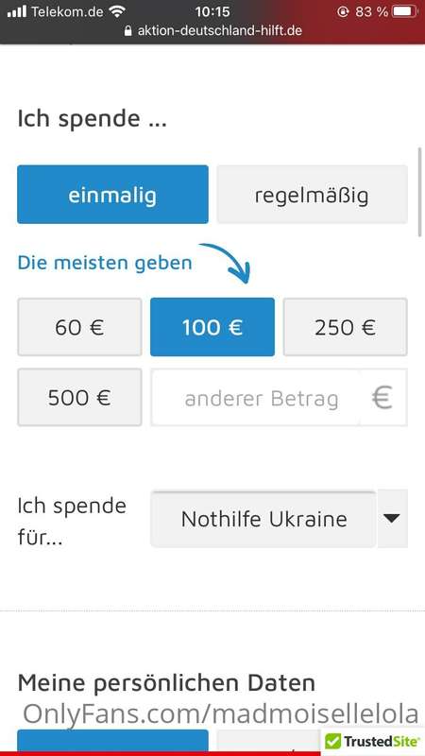Switch to regelmäßig donation
425x756 pixels.
pyautogui.click(x=312, y=195)
